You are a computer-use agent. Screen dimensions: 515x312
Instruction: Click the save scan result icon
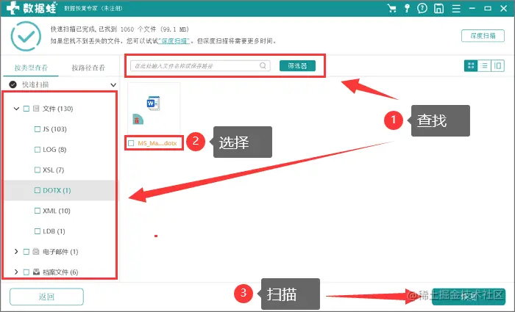tap(438, 9)
